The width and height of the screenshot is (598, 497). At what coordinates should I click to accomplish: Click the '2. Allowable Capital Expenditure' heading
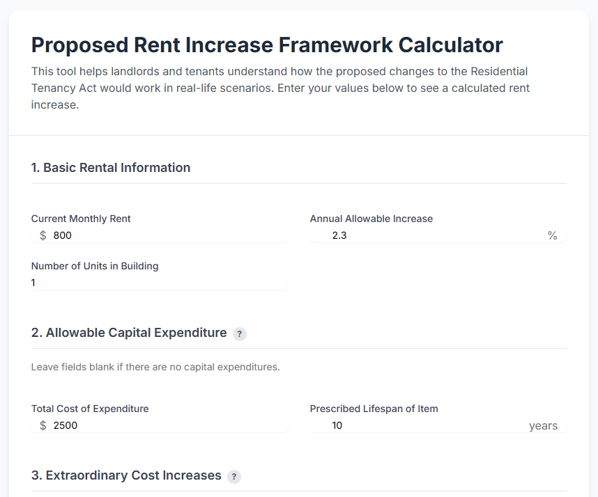coord(128,333)
